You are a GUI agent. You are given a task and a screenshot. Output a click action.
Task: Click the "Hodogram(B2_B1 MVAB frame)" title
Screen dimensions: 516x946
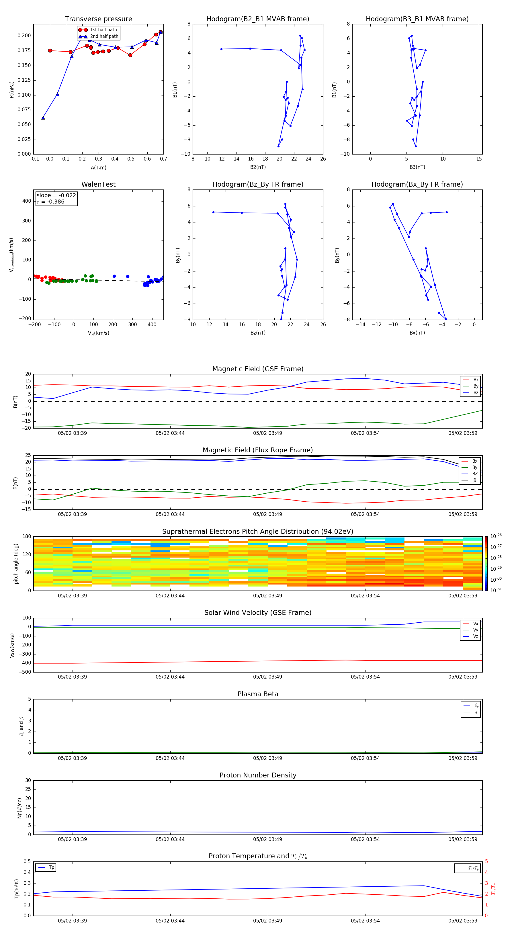click(x=258, y=19)
